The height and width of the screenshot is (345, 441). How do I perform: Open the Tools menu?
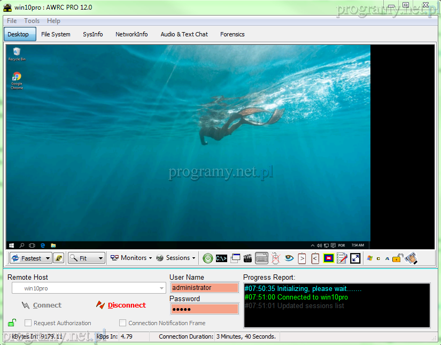pos(32,21)
